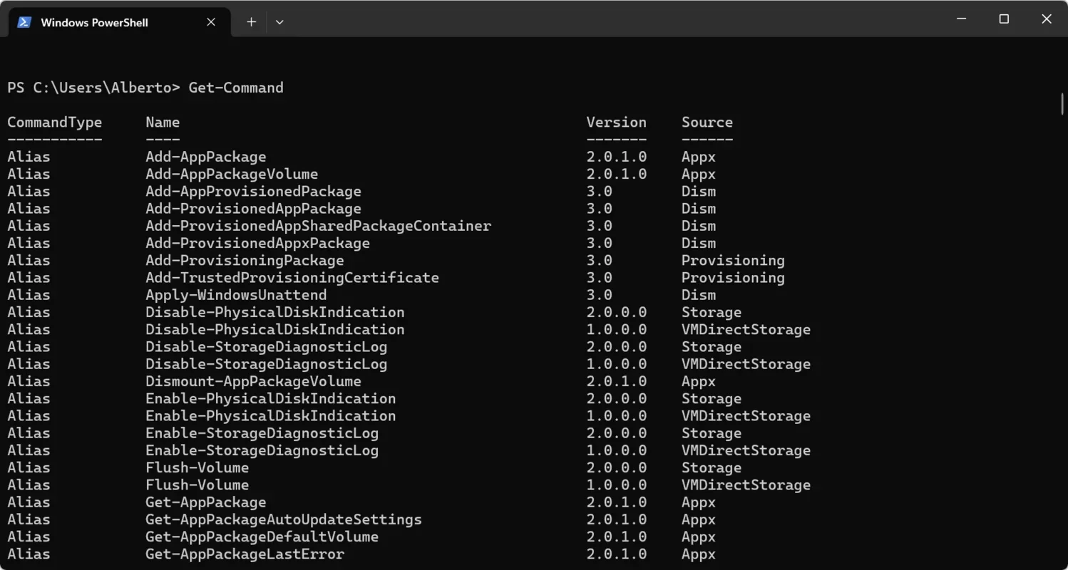Minimize the terminal window
This screenshot has width=1068, height=570.
click(961, 19)
